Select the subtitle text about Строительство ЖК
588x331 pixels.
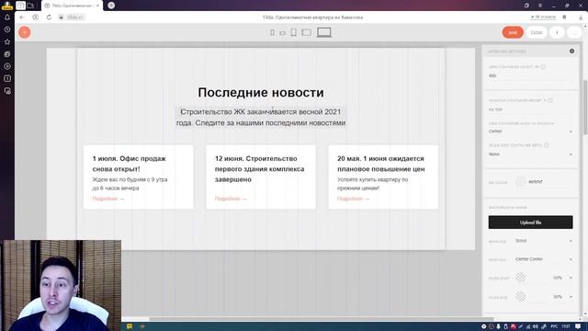[x=261, y=117]
